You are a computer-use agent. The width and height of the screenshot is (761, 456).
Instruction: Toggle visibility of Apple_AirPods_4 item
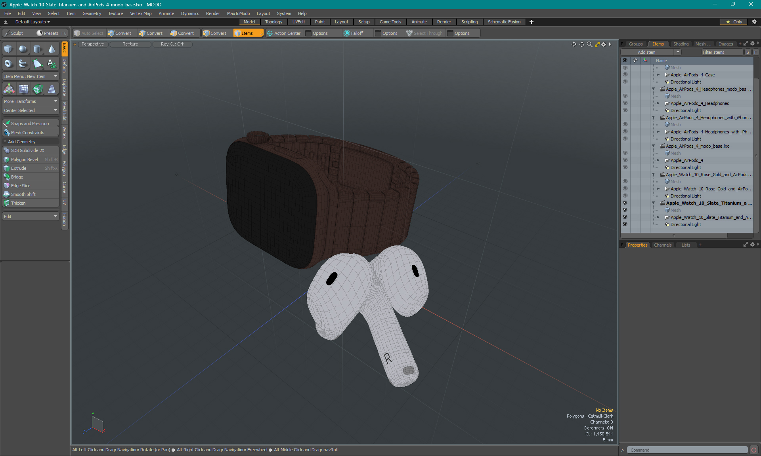[625, 160]
